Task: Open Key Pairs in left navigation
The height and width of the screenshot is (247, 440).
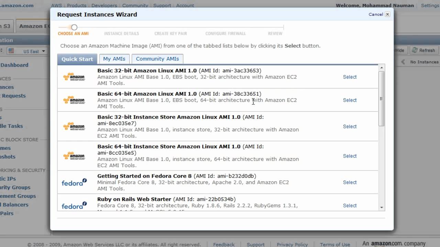Action: pyautogui.click(x=7, y=213)
